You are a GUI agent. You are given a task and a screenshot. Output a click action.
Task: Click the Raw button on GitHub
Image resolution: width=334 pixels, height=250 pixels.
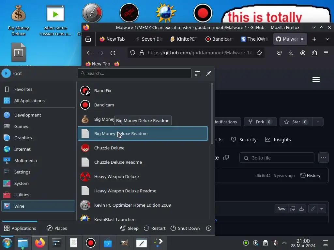coord(281,209)
